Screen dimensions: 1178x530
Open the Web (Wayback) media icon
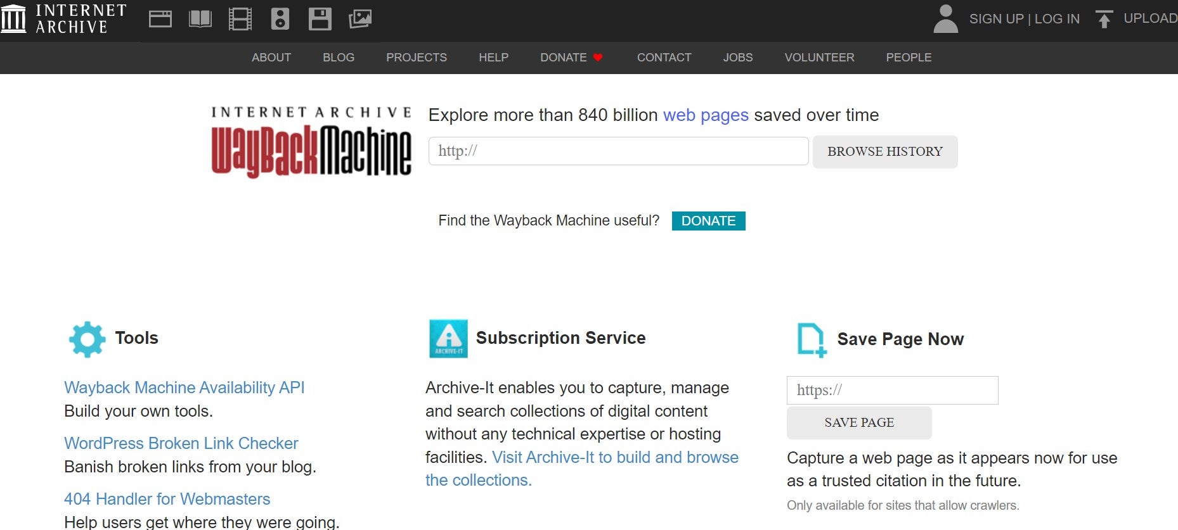point(160,19)
